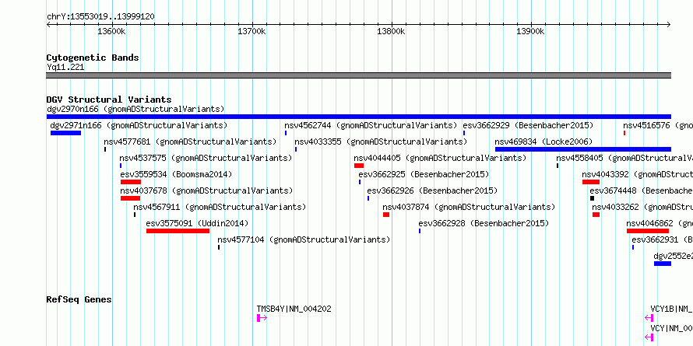693x346 pixels.
Task: Select the VCY gene arrow glyph
Action: click(x=649, y=337)
